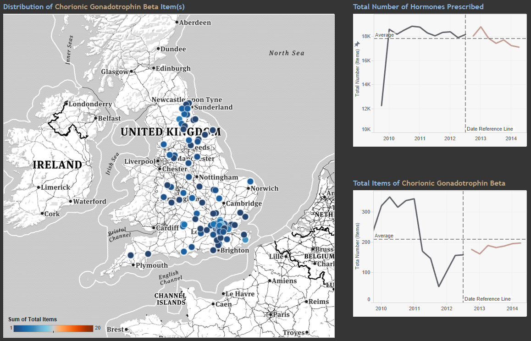Click 'Date Reference Line' label in Hormones Prescribed chart
The image size is (531, 341).
[x=490, y=129]
